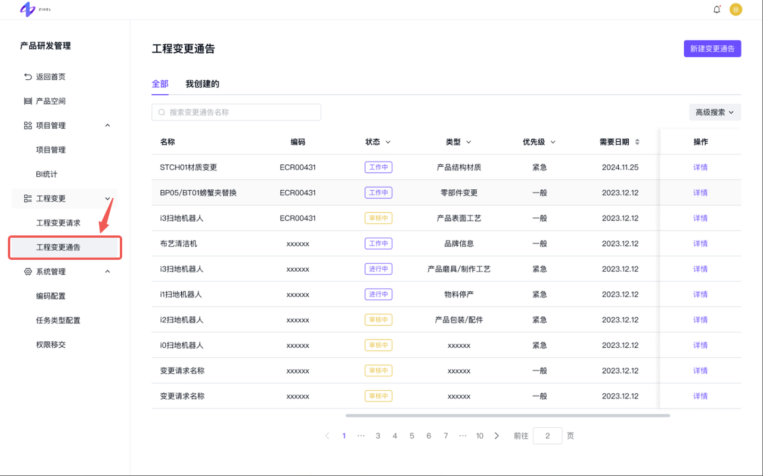Viewport: 763px width, 476px height.
Task: Click the 物料停产 type cell
Action: (x=459, y=294)
